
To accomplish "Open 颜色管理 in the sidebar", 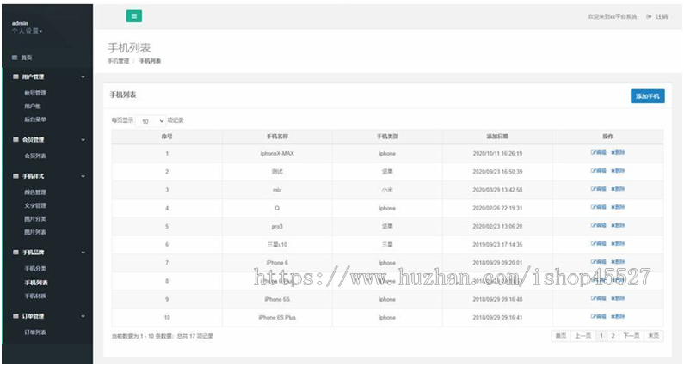I will (x=35, y=192).
